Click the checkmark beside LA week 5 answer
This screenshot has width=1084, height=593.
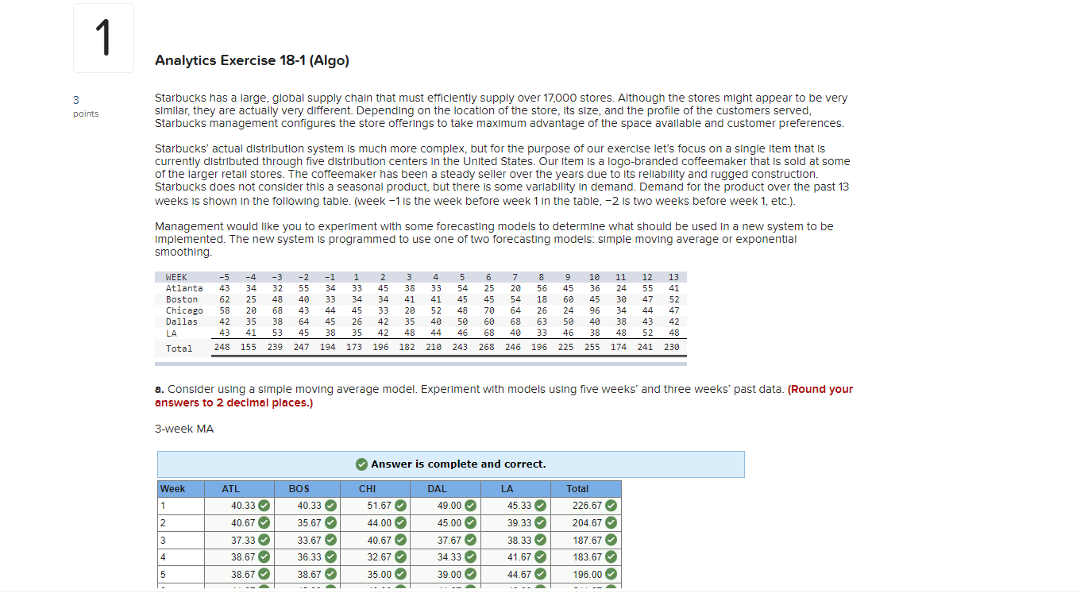538,574
